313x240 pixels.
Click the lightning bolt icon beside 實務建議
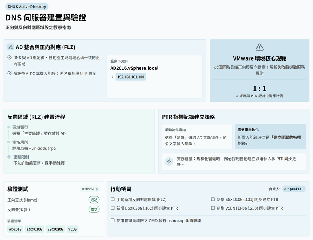169,161
